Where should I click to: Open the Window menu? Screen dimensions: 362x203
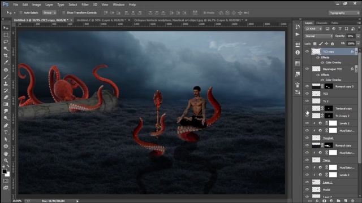(x=119, y=5)
